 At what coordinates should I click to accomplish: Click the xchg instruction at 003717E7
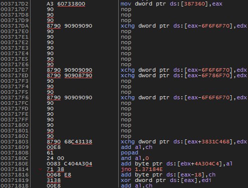click(x=184, y=70)
